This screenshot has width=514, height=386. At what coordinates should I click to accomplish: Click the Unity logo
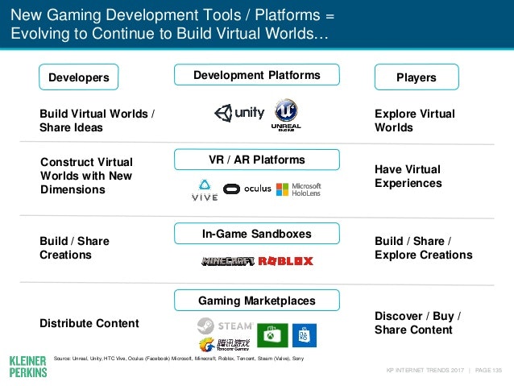point(239,114)
